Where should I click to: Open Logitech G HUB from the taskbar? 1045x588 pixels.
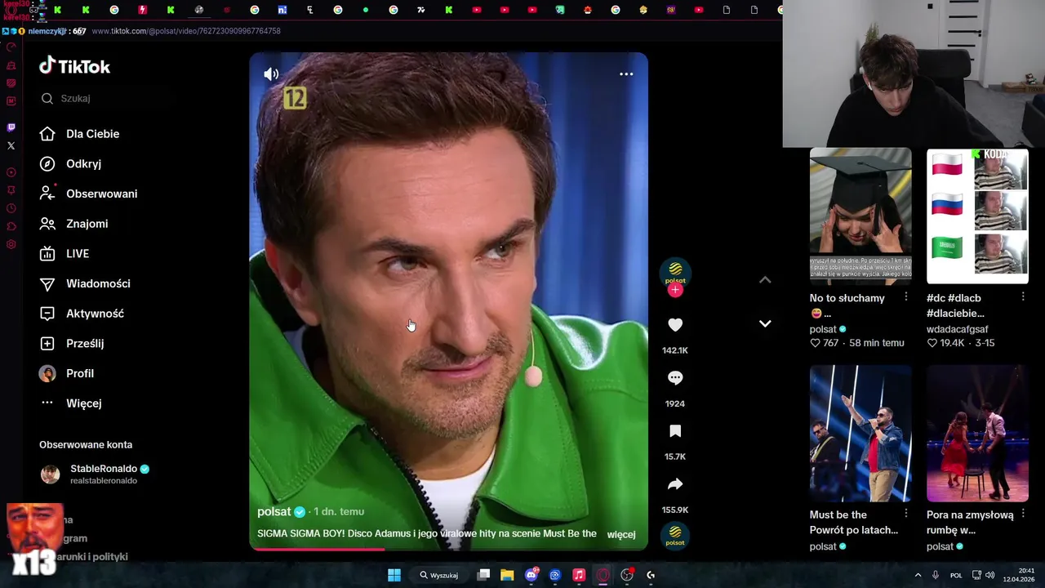coord(651,575)
